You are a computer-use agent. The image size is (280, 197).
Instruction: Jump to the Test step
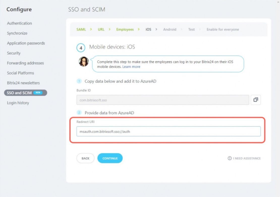click(x=191, y=29)
